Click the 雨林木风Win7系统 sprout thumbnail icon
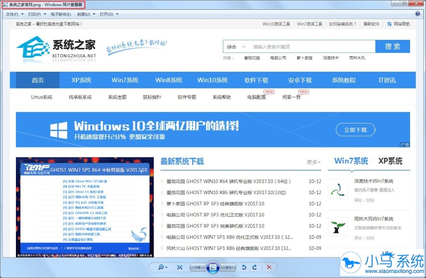The height and width of the screenshot is (278, 426). click(338, 226)
